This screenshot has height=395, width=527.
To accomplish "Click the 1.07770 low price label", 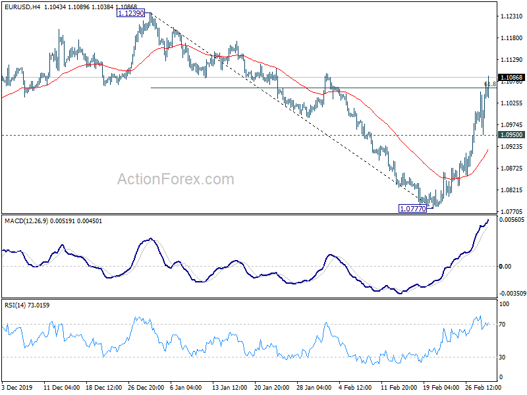I will click(x=413, y=209).
